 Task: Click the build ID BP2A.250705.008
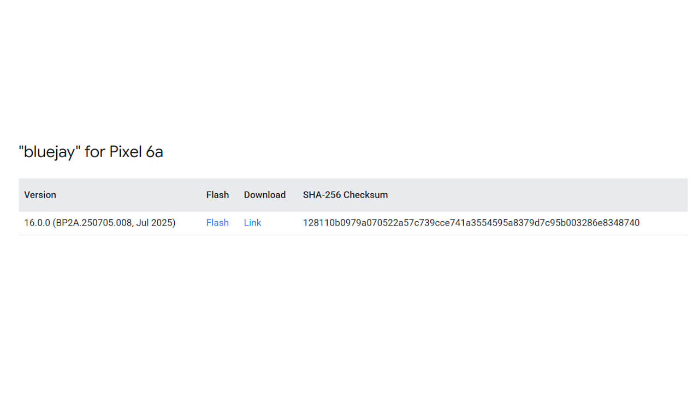(x=93, y=223)
